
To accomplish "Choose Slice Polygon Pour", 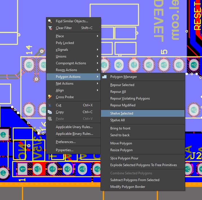I will tap(124, 158).
